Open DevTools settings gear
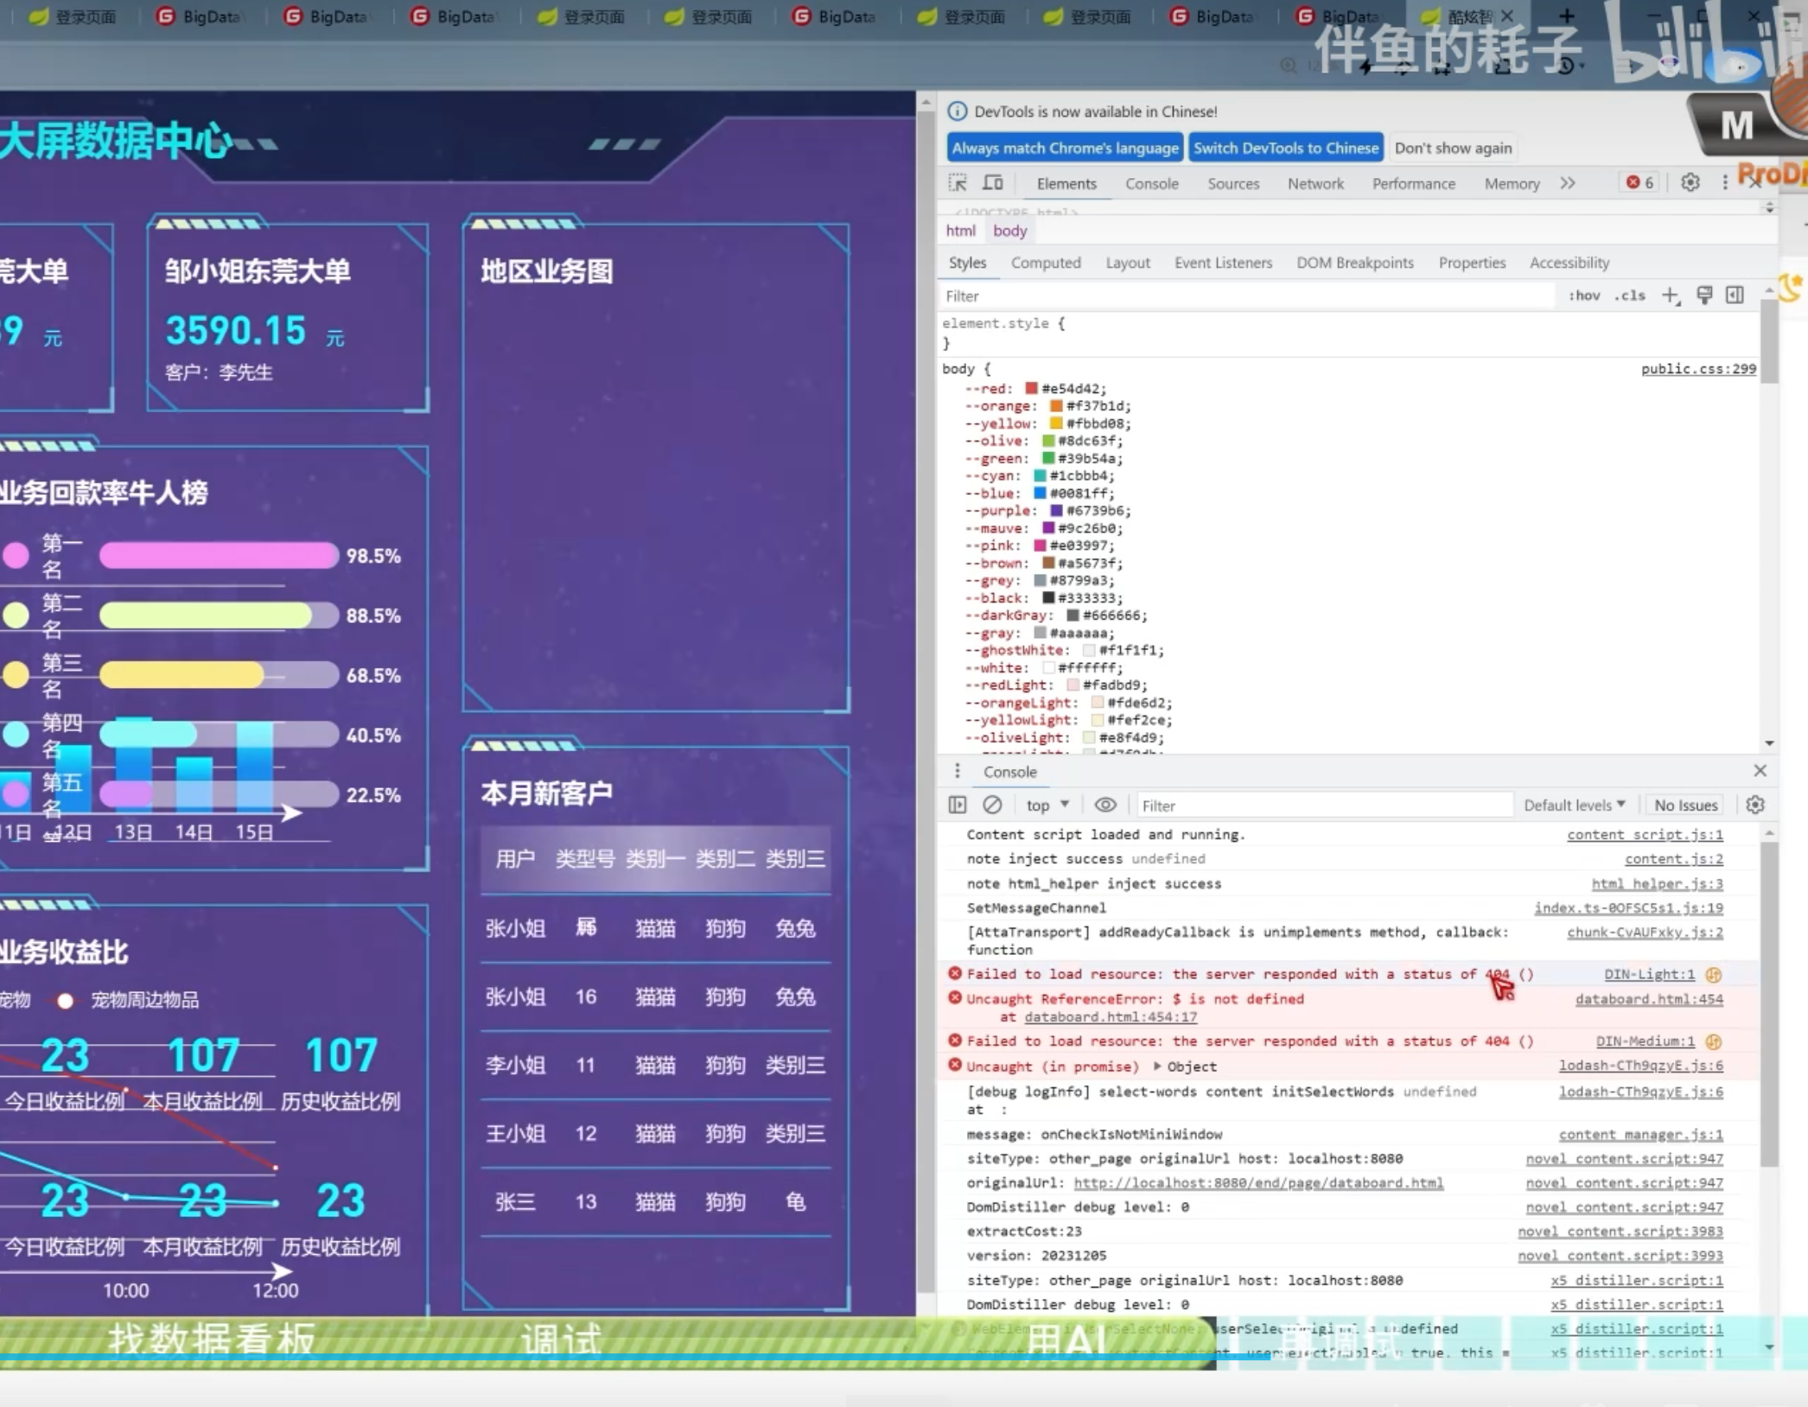Image resolution: width=1808 pixels, height=1407 pixels. [x=1689, y=182]
